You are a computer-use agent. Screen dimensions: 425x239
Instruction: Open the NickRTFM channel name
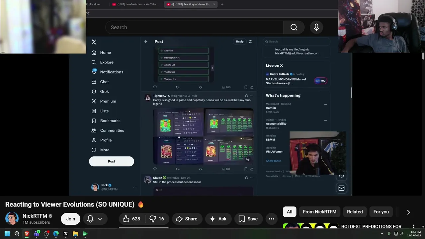pyautogui.click(x=35, y=216)
